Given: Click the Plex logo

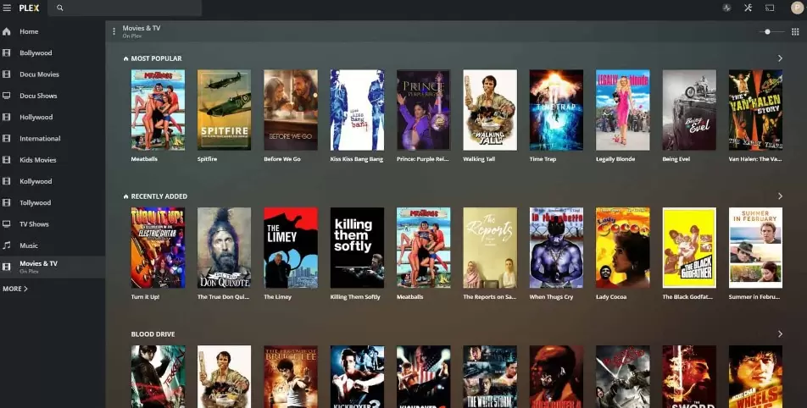Looking at the screenshot, I should 30,8.
